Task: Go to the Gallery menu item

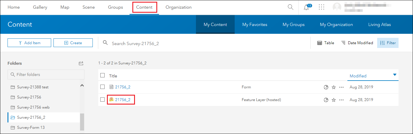Action: pyautogui.click(x=40, y=7)
